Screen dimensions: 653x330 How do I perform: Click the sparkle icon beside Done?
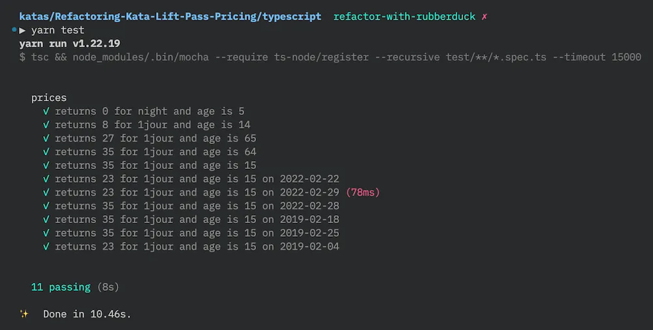click(x=24, y=314)
